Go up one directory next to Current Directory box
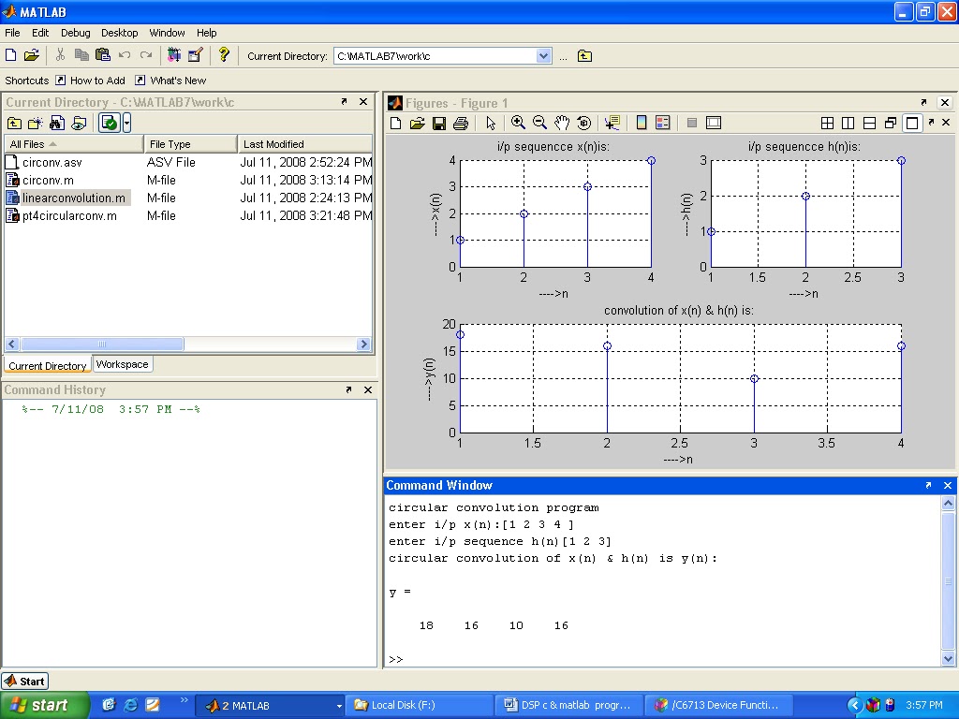959x719 pixels. coord(584,56)
